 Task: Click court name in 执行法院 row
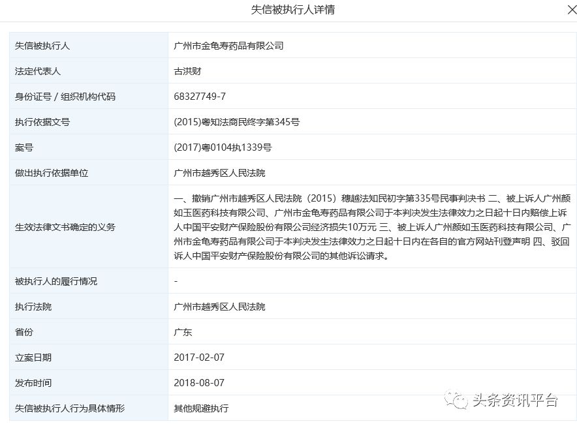(219, 307)
